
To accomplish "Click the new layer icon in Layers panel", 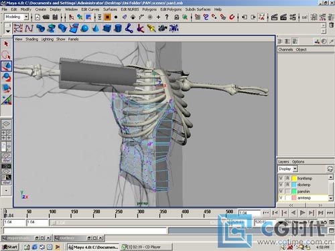I will (330, 169).
